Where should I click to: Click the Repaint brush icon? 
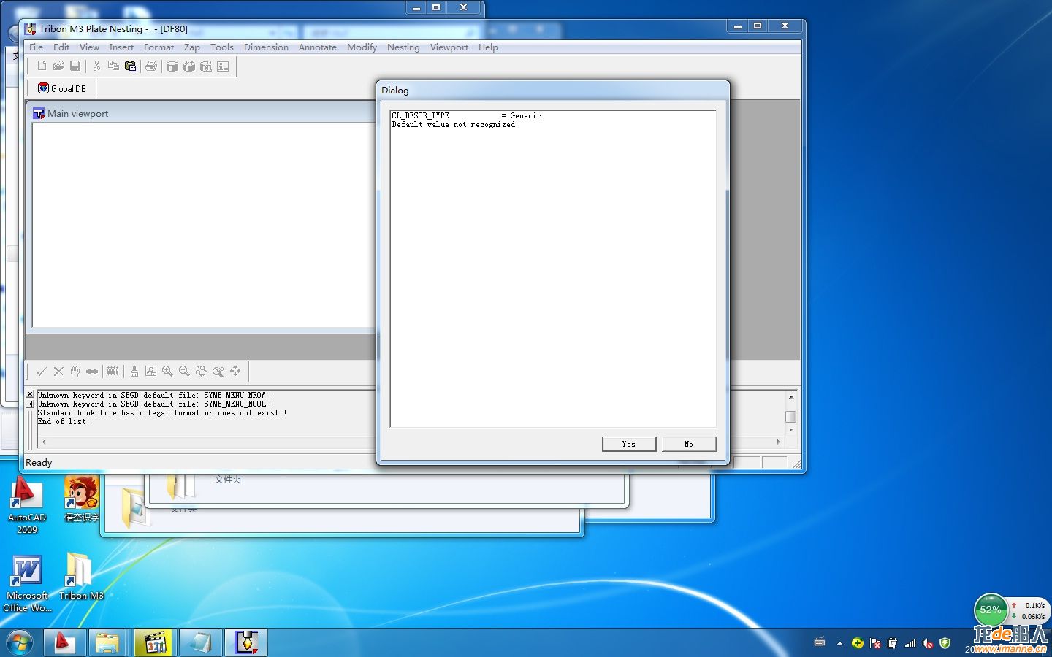pos(134,371)
